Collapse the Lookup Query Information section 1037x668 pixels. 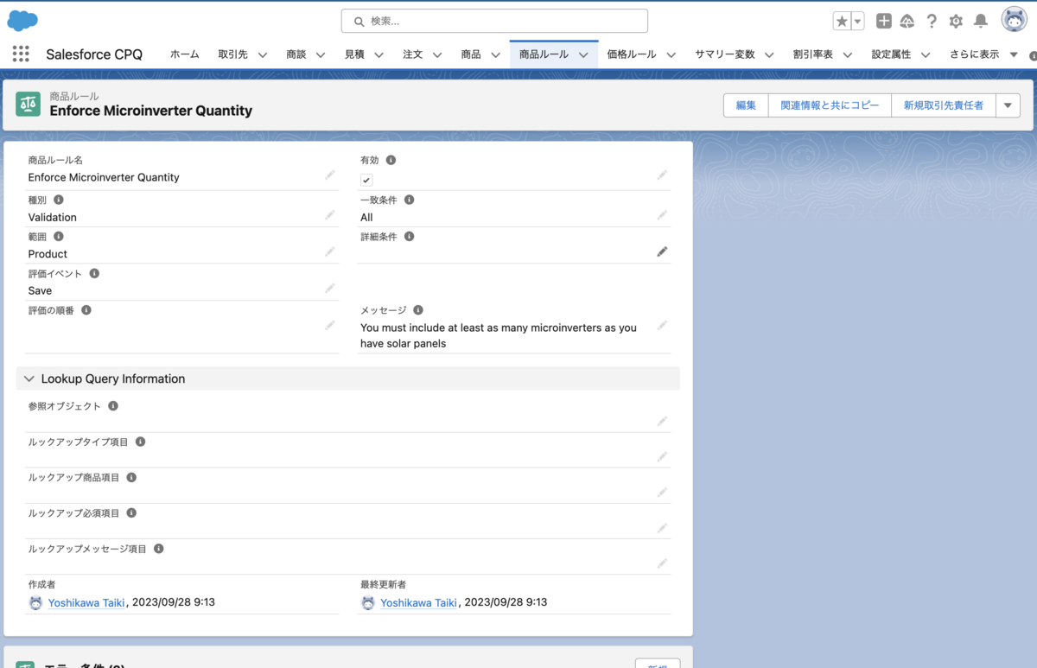29,379
